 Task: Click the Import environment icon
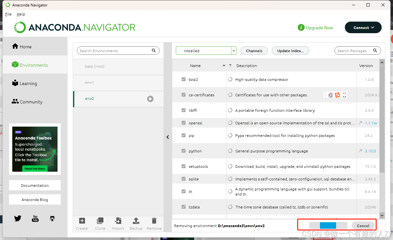(118, 221)
